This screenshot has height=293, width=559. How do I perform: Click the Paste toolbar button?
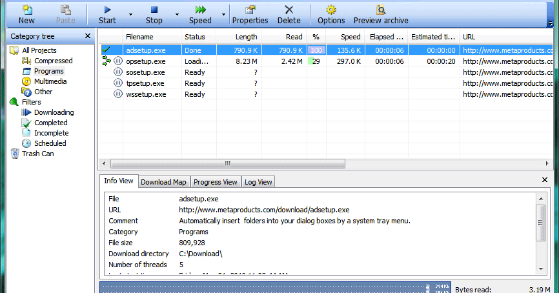(x=66, y=15)
